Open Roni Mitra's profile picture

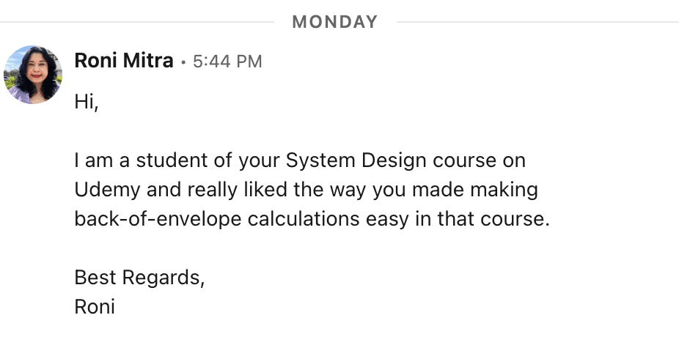pos(32,74)
